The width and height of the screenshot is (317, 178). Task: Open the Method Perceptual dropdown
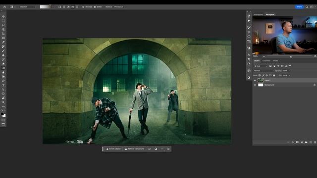(119, 7)
